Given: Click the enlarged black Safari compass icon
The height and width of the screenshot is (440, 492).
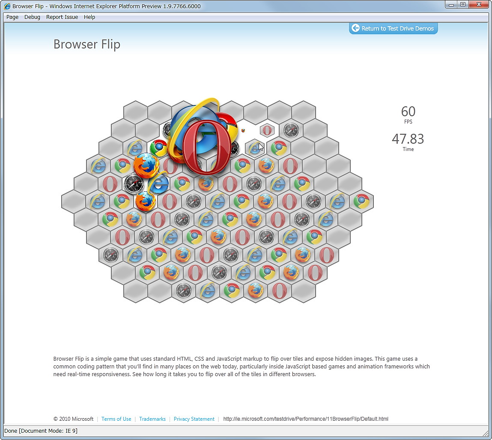Looking at the screenshot, I should [134, 184].
